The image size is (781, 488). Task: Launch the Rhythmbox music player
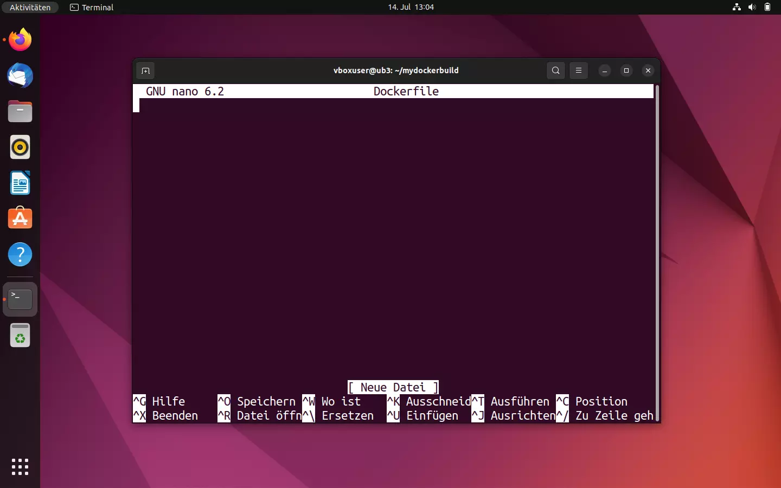click(x=20, y=147)
